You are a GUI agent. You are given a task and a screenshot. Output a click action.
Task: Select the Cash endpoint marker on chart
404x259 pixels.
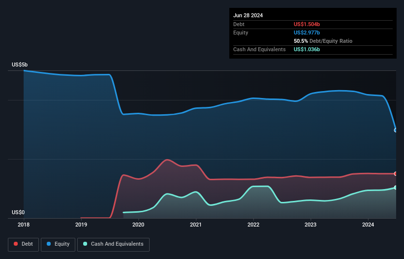pos(396,187)
